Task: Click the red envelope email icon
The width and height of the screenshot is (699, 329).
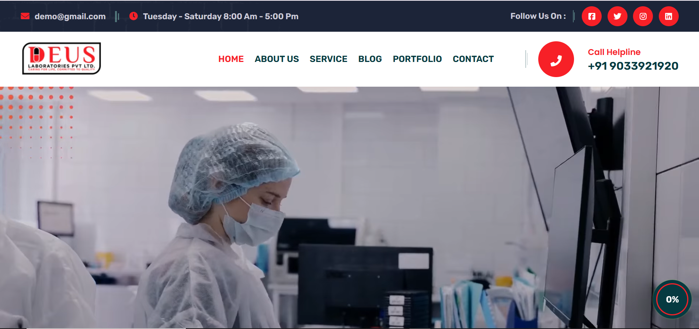Action: 25,16
